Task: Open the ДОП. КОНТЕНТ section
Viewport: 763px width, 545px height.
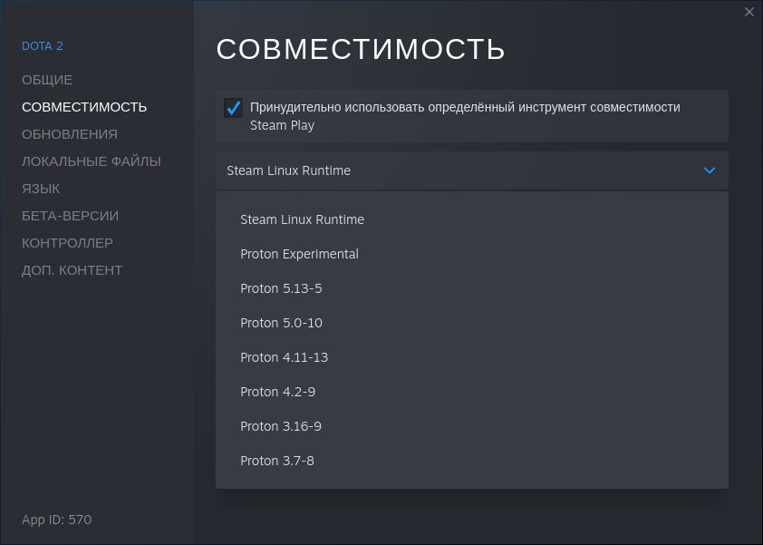Action: pos(72,270)
